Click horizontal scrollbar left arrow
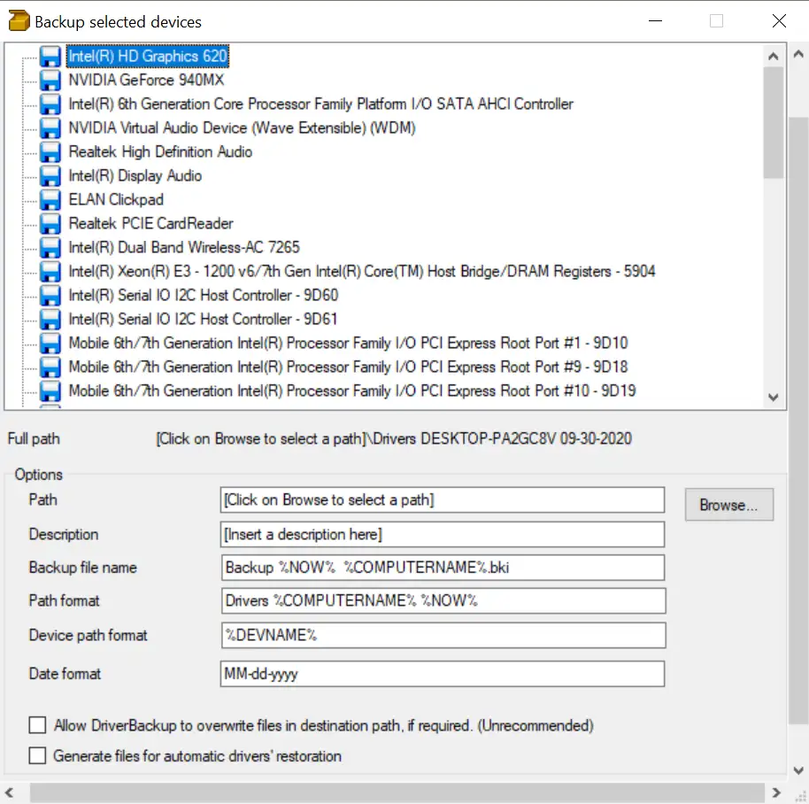The height and width of the screenshot is (804, 809). (x=9, y=792)
